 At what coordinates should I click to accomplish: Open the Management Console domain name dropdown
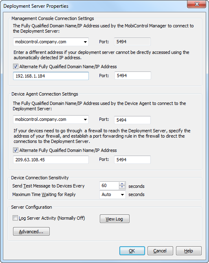pos(85,42)
